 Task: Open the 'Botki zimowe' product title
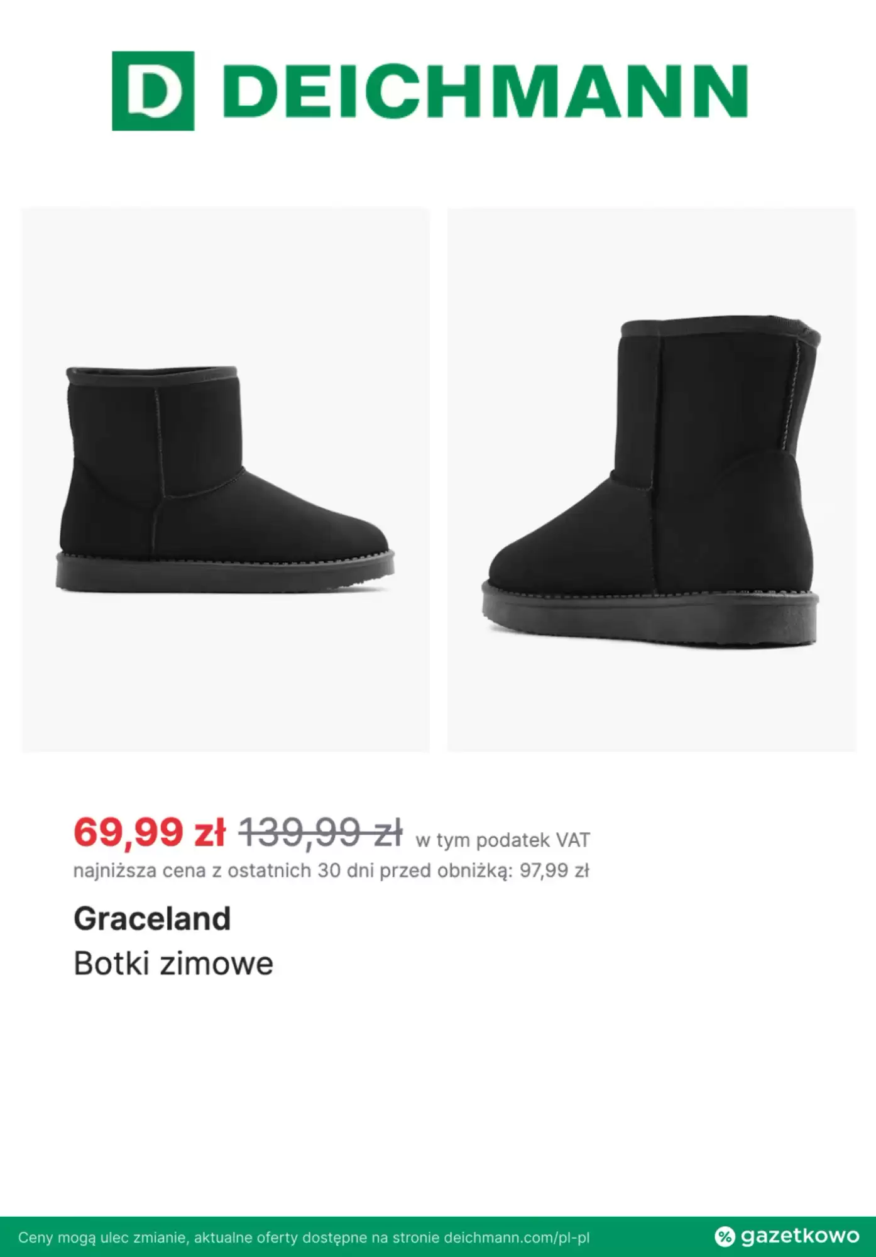pos(173,963)
